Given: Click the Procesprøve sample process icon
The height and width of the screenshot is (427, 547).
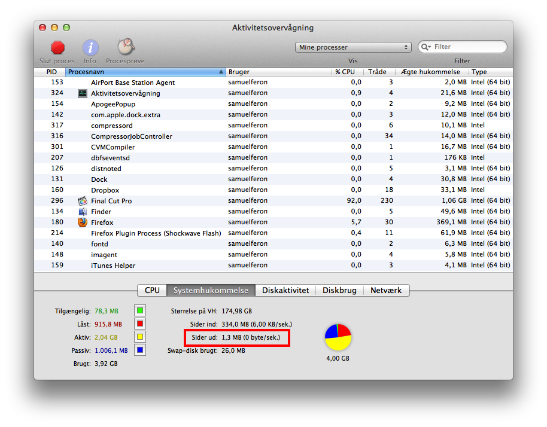Looking at the screenshot, I should pos(126,47).
